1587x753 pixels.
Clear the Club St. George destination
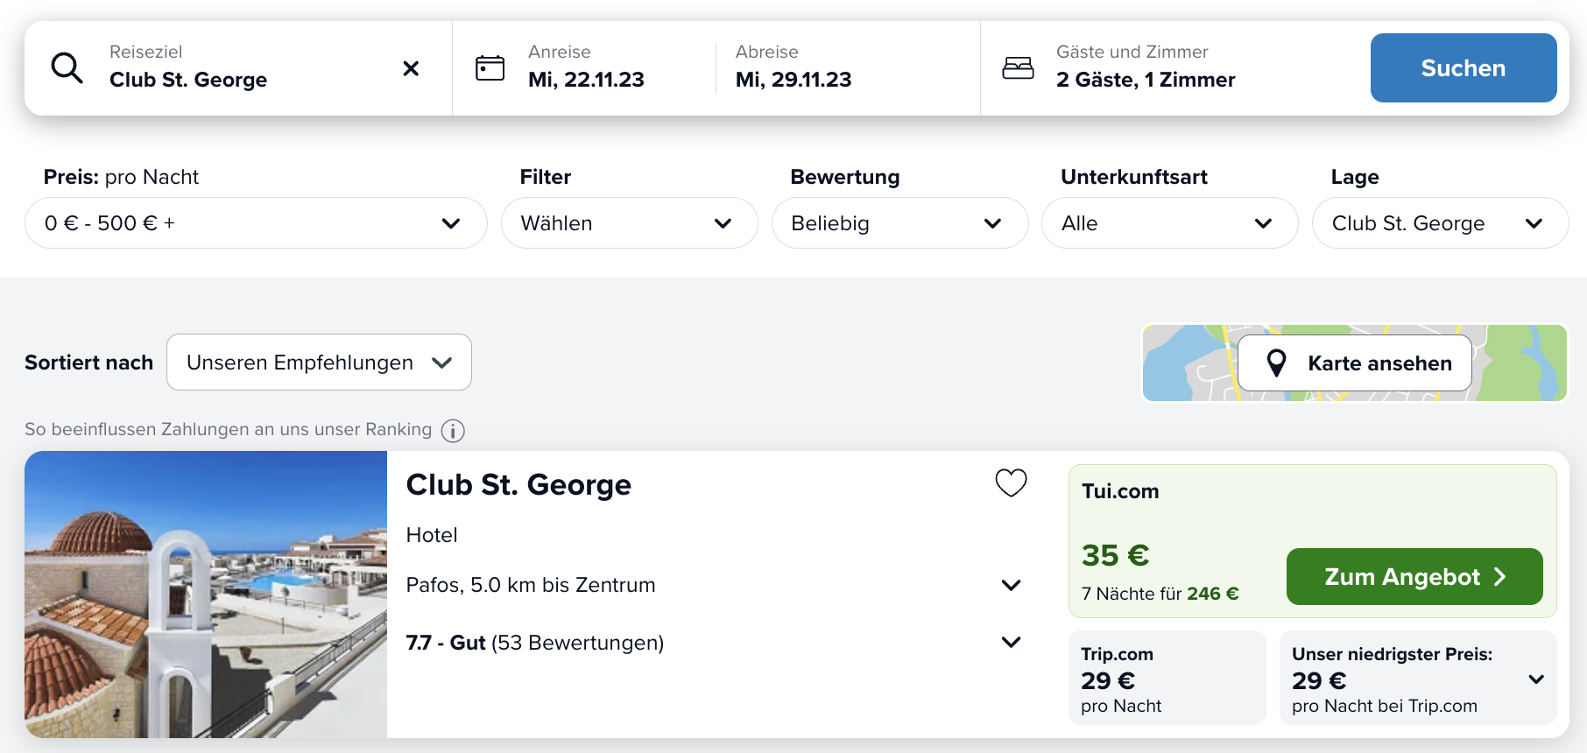point(411,68)
